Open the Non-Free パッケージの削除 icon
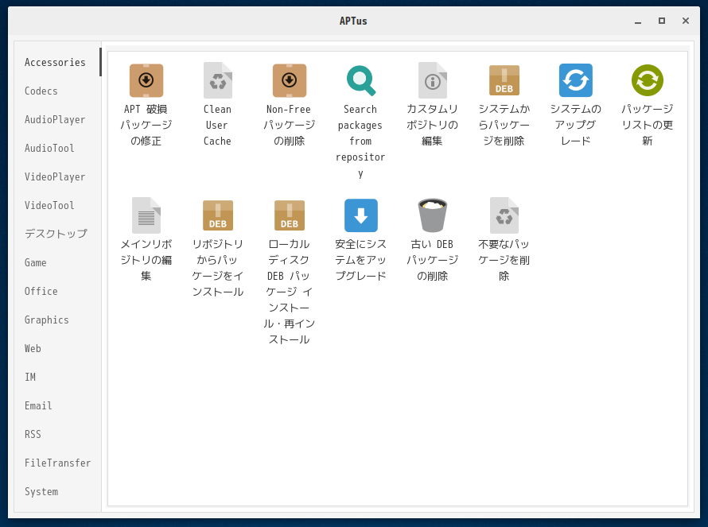The image size is (708, 527). pyautogui.click(x=290, y=80)
